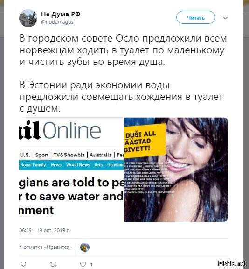The width and height of the screenshot is (249, 269).
Task: Open the Не Дума РФ display name
Action: [61, 14]
